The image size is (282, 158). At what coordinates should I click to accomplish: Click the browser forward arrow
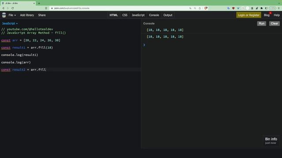8,8
